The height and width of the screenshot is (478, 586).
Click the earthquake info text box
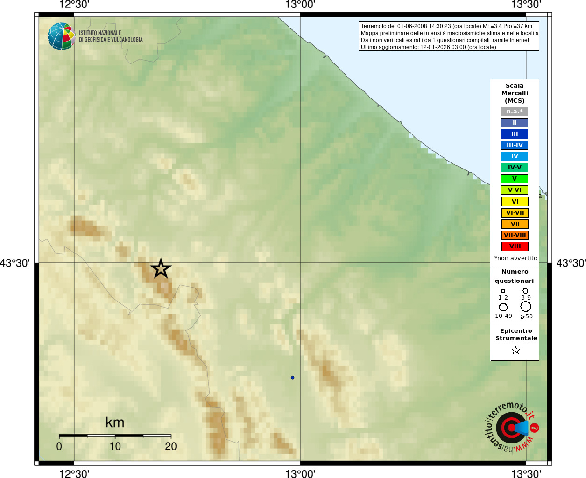(449, 36)
